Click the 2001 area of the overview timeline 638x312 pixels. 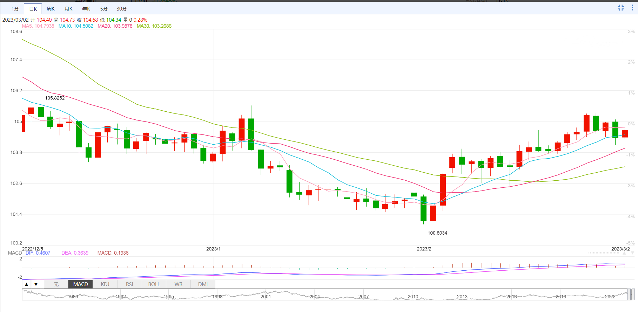click(x=266, y=297)
